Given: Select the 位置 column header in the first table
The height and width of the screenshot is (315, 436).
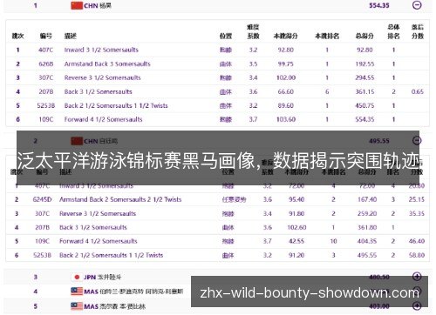Looking at the screenshot, I should pos(226,36).
